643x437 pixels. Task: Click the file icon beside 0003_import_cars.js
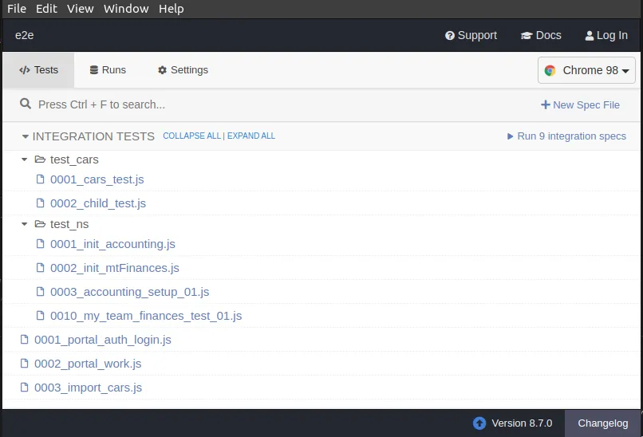24,388
